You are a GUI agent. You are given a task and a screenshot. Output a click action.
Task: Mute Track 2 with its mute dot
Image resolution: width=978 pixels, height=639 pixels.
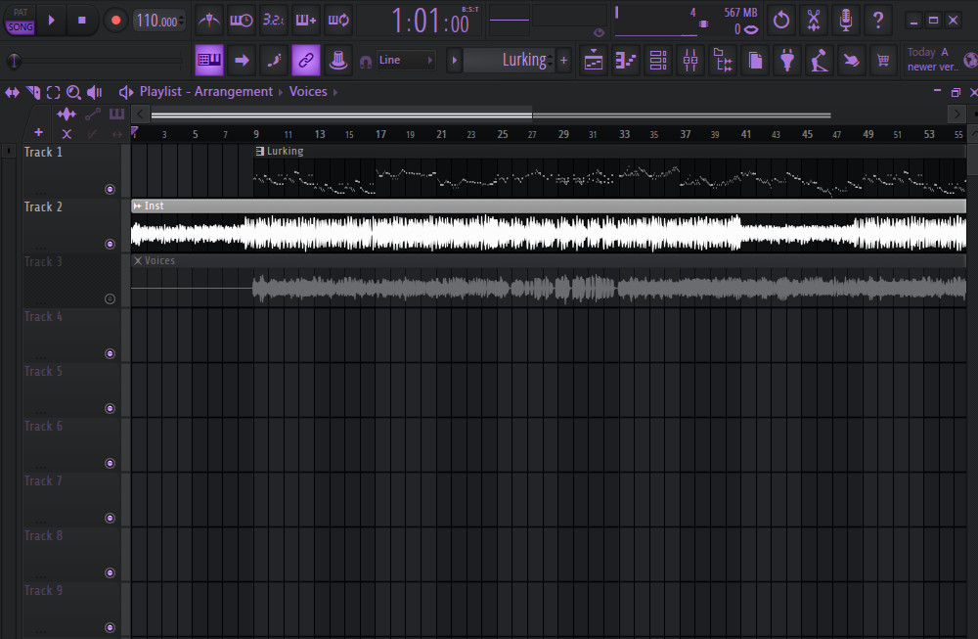click(x=110, y=244)
